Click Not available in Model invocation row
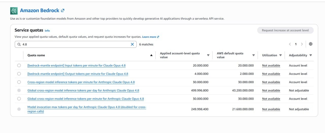Image resolution: width=325 pixels, height=133 pixels. (271, 109)
